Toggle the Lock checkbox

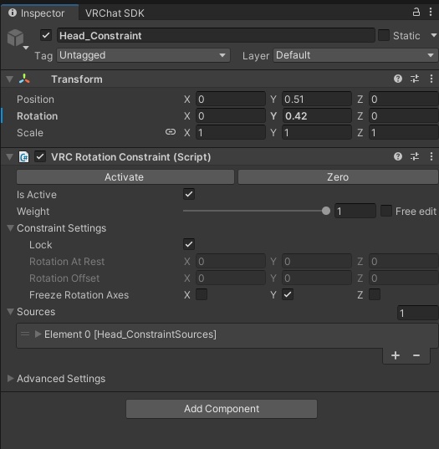click(189, 244)
